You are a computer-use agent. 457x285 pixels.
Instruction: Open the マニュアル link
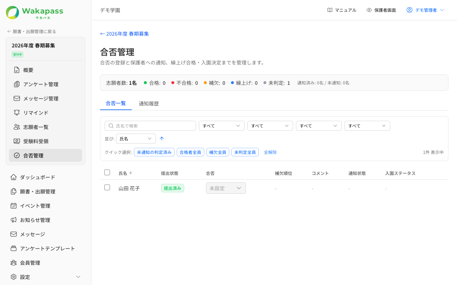(x=342, y=10)
